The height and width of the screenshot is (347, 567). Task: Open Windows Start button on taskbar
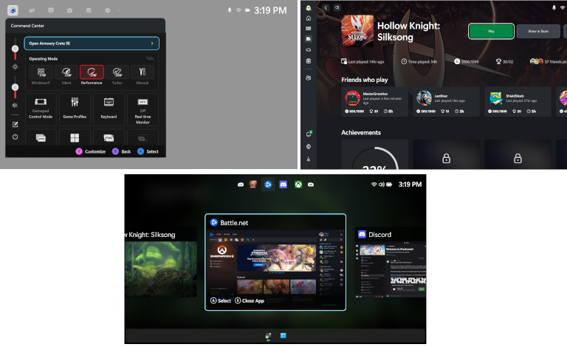283,336
